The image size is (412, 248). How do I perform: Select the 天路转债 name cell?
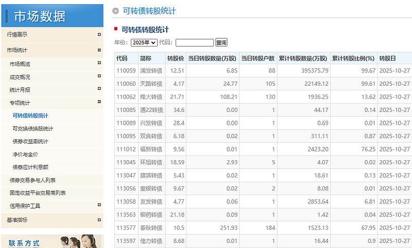pyautogui.click(x=151, y=84)
